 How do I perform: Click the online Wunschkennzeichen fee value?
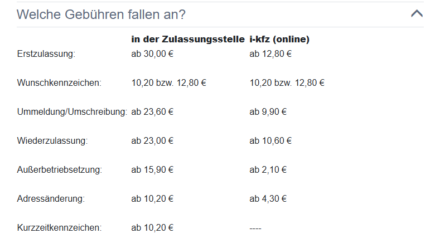[x=287, y=82]
